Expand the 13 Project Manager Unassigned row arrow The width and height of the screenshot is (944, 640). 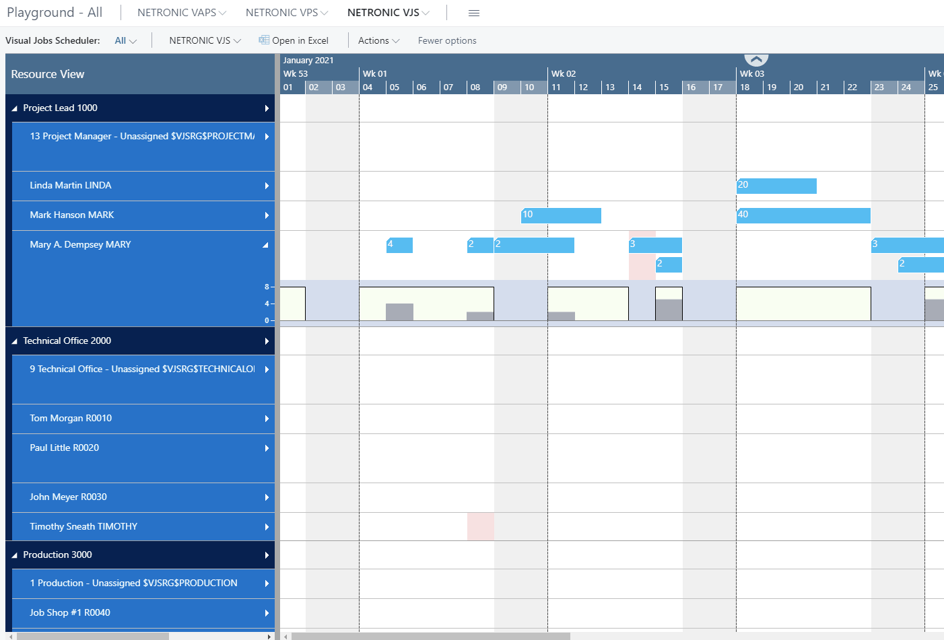pyautogui.click(x=267, y=137)
